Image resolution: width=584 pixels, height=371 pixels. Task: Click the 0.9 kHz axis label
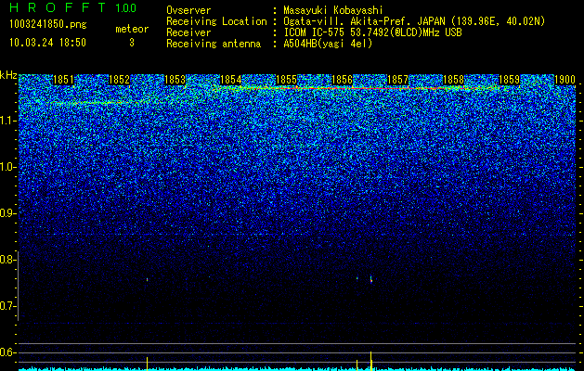tap(6, 213)
